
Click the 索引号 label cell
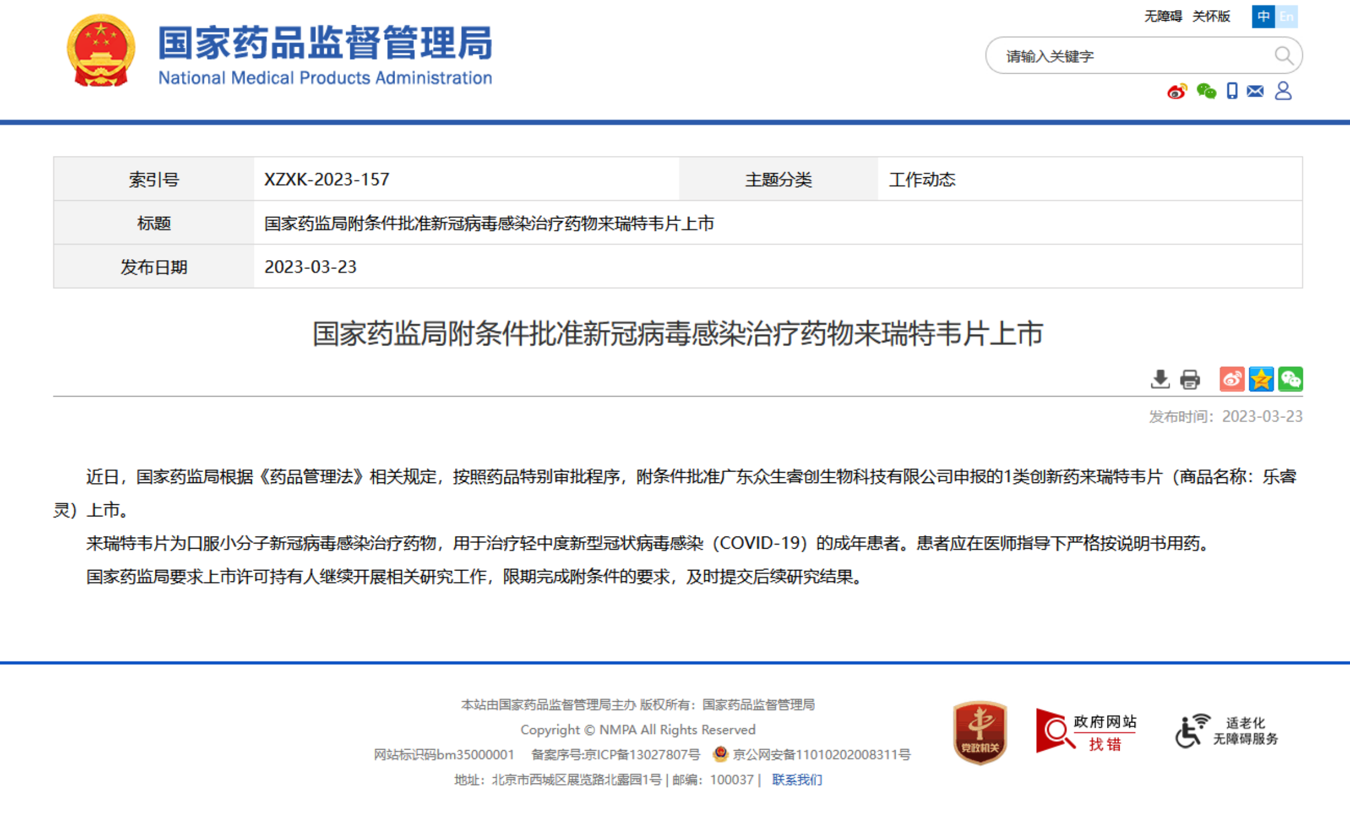tap(154, 180)
